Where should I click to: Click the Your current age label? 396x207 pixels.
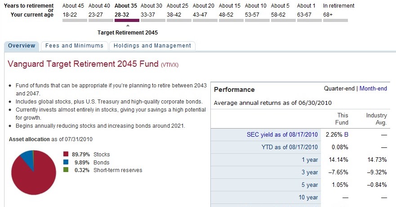[32, 15]
